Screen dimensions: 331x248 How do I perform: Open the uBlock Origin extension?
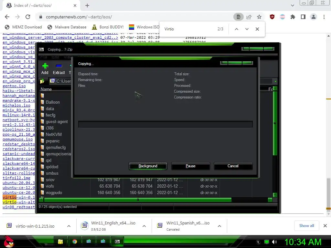[x=272, y=17]
